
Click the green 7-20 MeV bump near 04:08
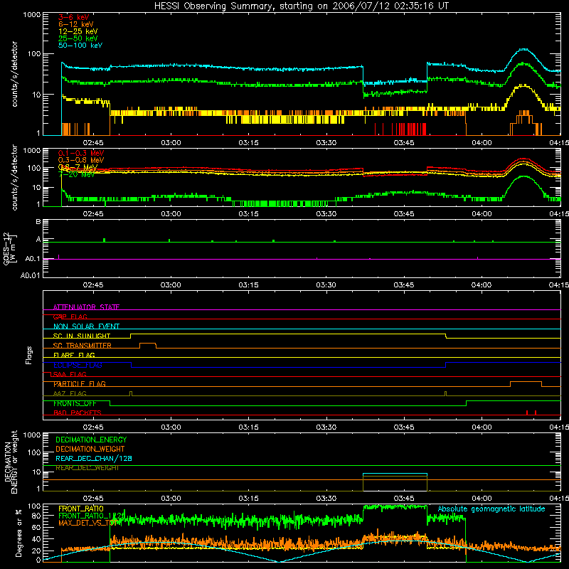[523, 176]
